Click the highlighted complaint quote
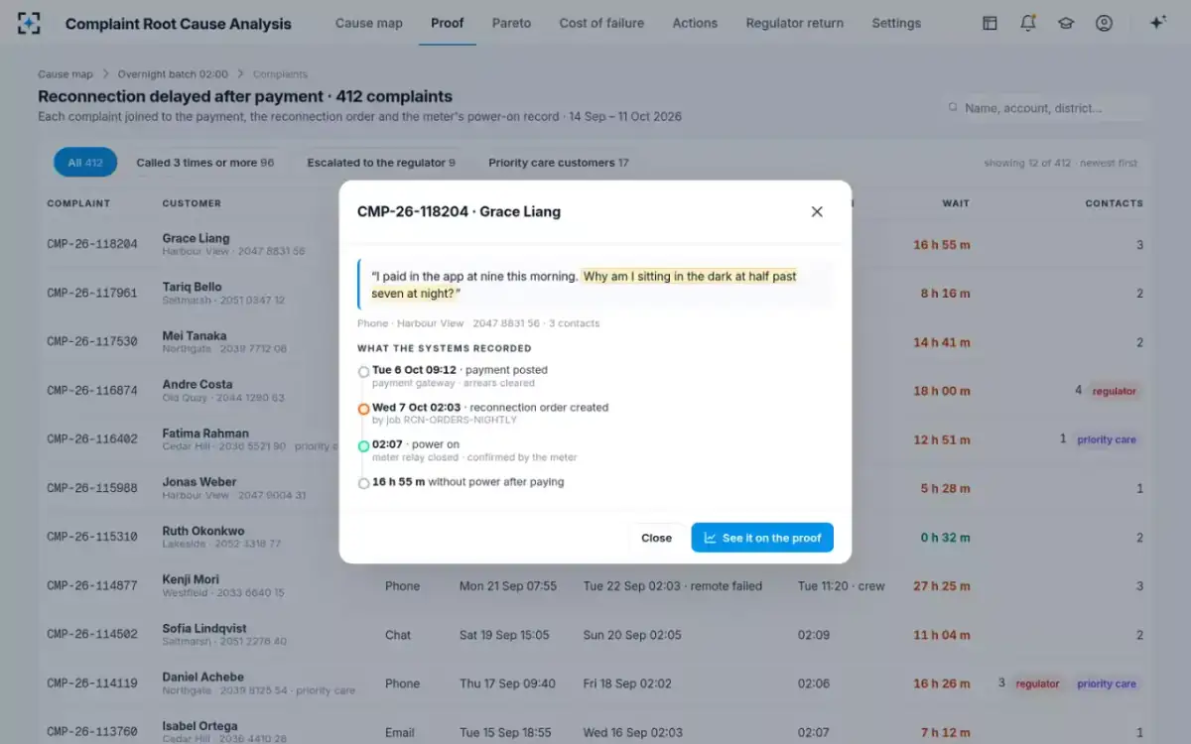This screenshot has height=744, width=1191. pos(584,285)
